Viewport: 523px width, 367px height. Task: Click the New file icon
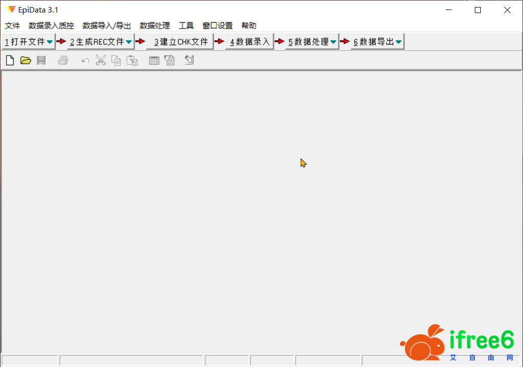(10, 61)
